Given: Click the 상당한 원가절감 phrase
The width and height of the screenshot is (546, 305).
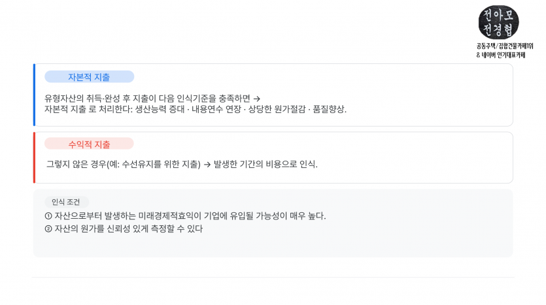Looking at the screenshot, I should (x=277, y=109).
